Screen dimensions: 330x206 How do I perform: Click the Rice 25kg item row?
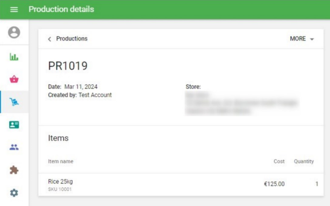(x=60, y=182)
